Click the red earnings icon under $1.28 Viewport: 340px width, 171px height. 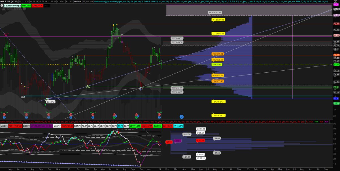(x=159, y=114)
